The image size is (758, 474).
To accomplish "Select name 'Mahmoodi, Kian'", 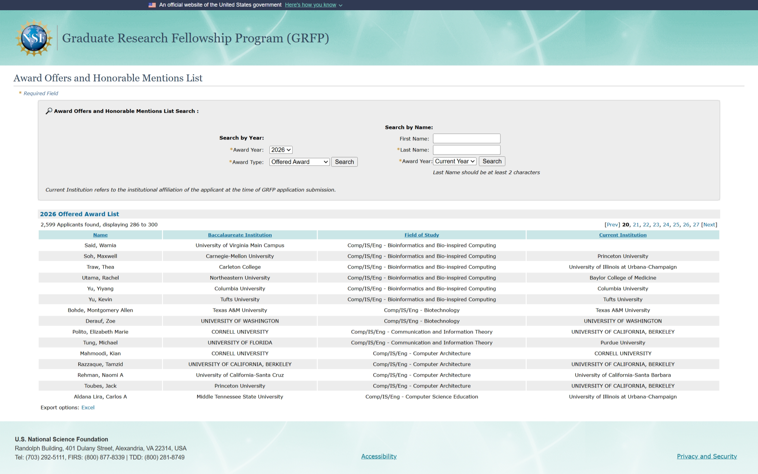I will point(100,354).
